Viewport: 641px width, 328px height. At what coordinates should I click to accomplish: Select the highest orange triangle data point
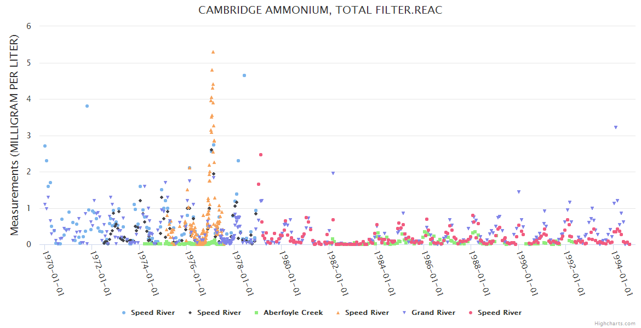[x=213, y=52]
